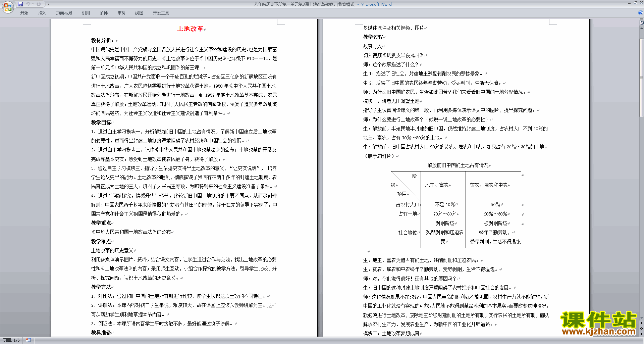The height and width of the screenshot is (344, 644).
Task: Open the 开始 ribbon tab
Action: [x=24, y=13]
